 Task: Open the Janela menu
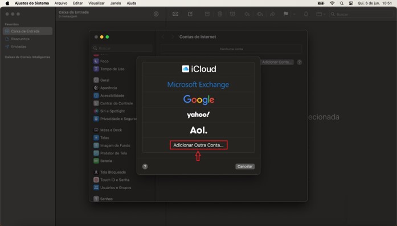(x=116, y=3)
